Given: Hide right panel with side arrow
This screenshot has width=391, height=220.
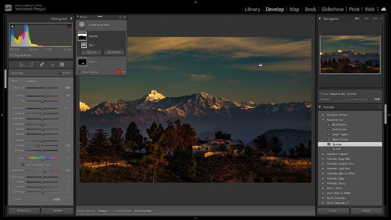Looking at the screenshot, I should (x=389, y=115).
